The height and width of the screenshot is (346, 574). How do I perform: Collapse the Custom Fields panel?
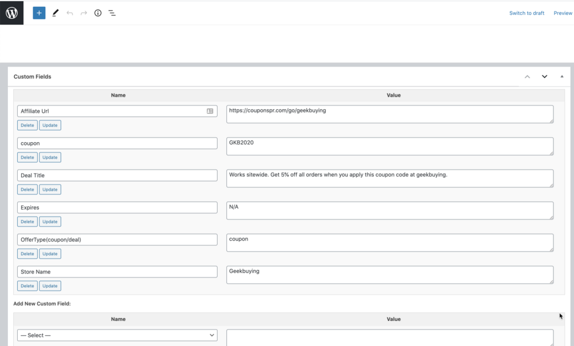561,77
